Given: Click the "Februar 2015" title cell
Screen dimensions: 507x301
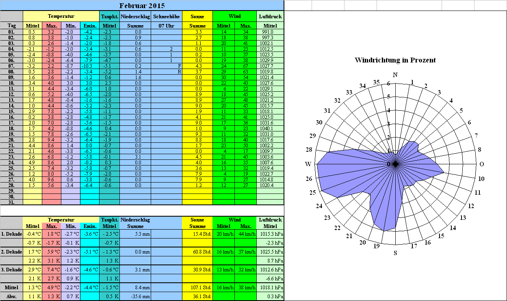Looking at the screenshot, I should coord(142,5).
